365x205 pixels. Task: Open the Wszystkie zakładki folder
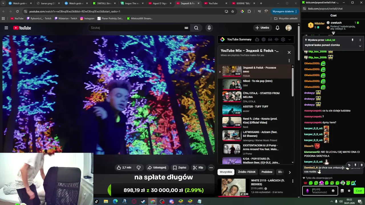click(286, 19)
